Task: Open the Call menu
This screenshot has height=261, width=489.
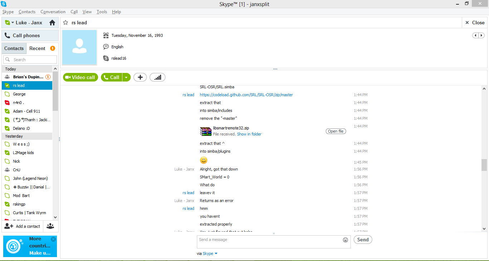Action: (74, 12)
